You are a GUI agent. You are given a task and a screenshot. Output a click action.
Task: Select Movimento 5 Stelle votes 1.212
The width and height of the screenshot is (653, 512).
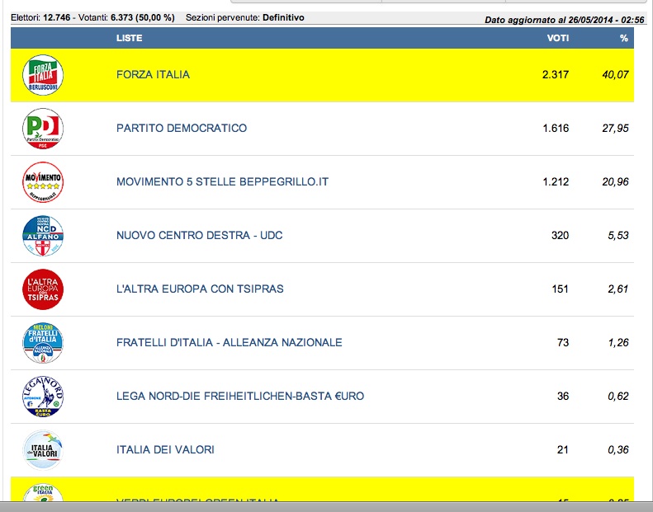[x=556, y=181]
